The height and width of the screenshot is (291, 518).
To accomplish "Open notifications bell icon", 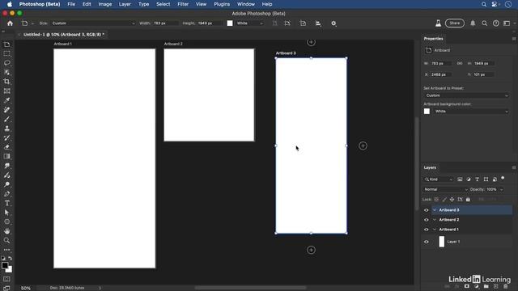I will coord(473,23).
